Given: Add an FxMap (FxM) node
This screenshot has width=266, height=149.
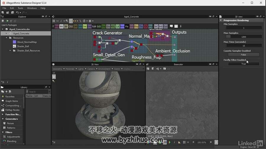Looking at the screenshot, I should (x=94, y=26).
